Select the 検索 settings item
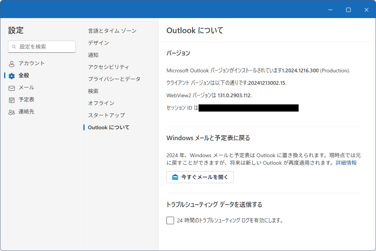This screenshot has width=376, height=251. (x=93, y=91)
